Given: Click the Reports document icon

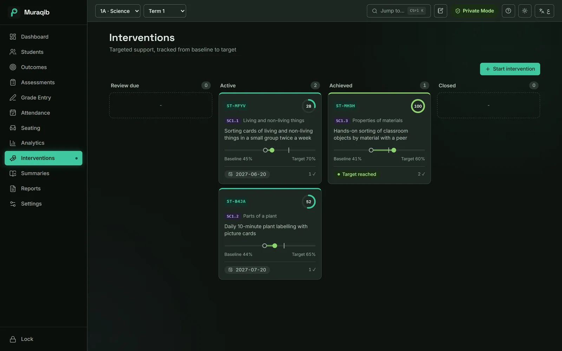Looking at the screenshot, I should tap(13, 188).
